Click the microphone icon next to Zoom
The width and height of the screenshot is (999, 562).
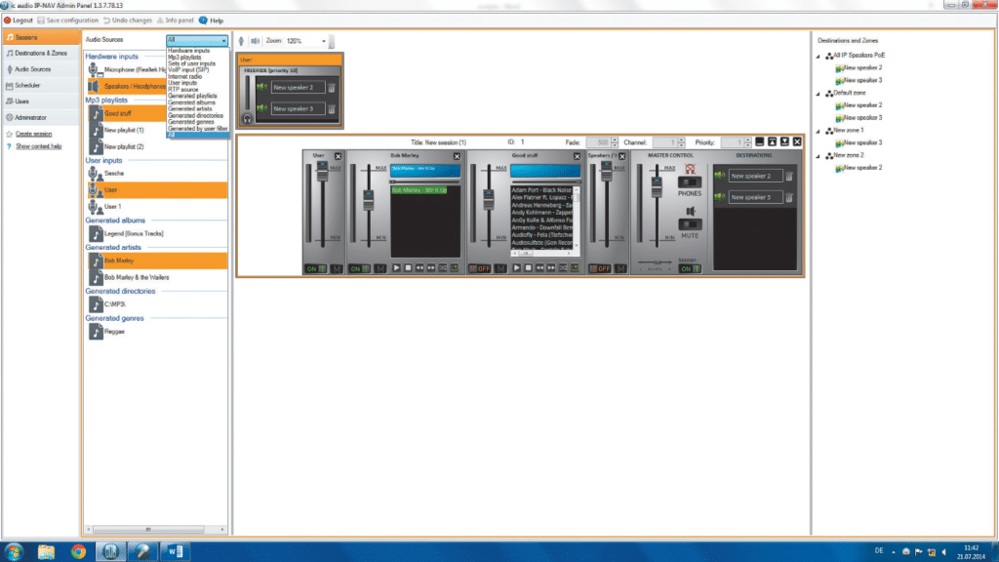point(242,41)
